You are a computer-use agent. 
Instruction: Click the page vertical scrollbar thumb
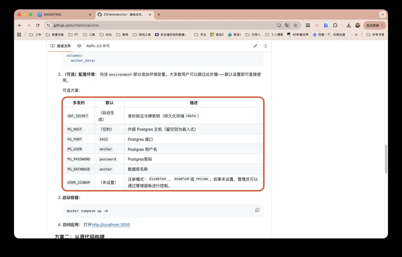point(386,159)
